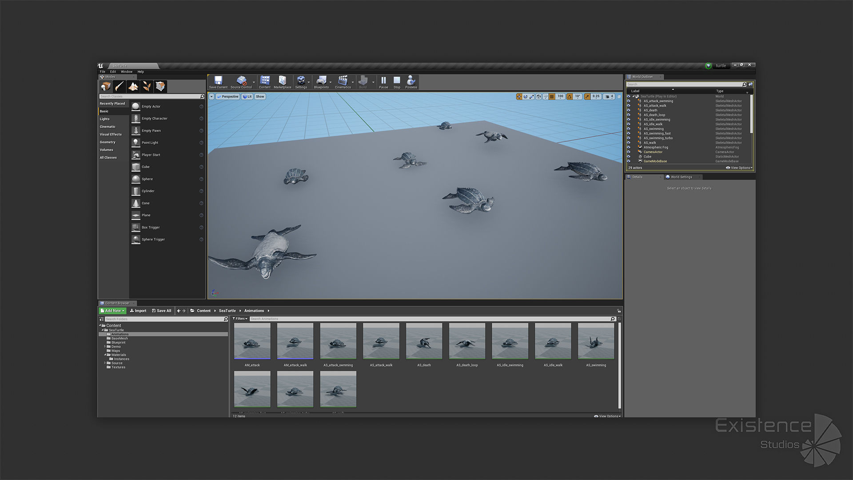The width and height of the screenshot is (853, 480).
Task: Hide the AS_death actor with its eye icon
Action: pyautogui.click(x=628, y=110)
